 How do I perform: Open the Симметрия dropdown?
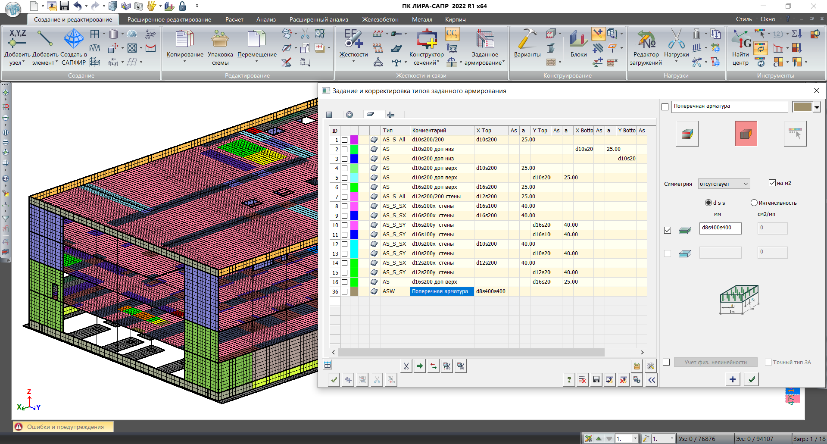[x=724, y=184]
